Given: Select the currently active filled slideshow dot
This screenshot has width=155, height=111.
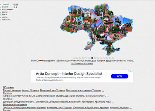Looking at the screenshot, I should 92,58.
